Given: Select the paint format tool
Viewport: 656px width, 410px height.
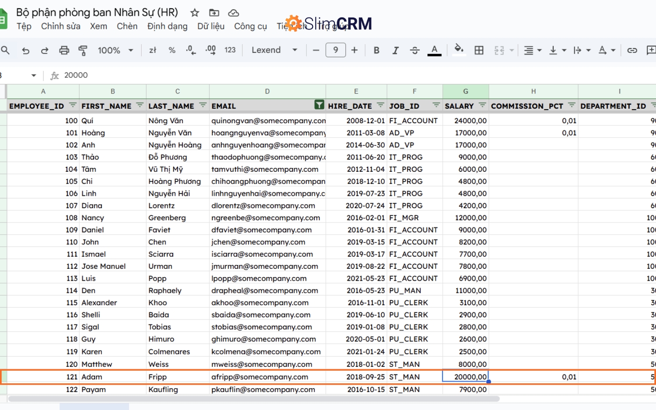Looking at the screenshot, I should (83, 50).
